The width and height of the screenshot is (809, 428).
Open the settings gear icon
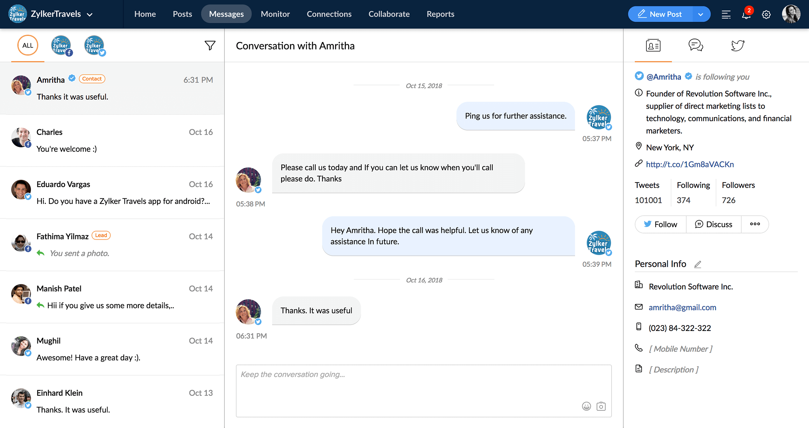tap(766, 14)
